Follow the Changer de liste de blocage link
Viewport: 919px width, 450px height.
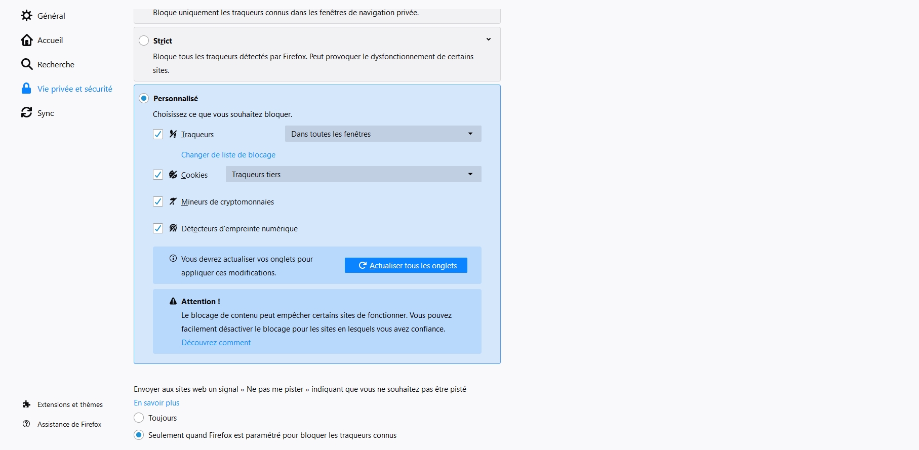click(x=228, y=155)
